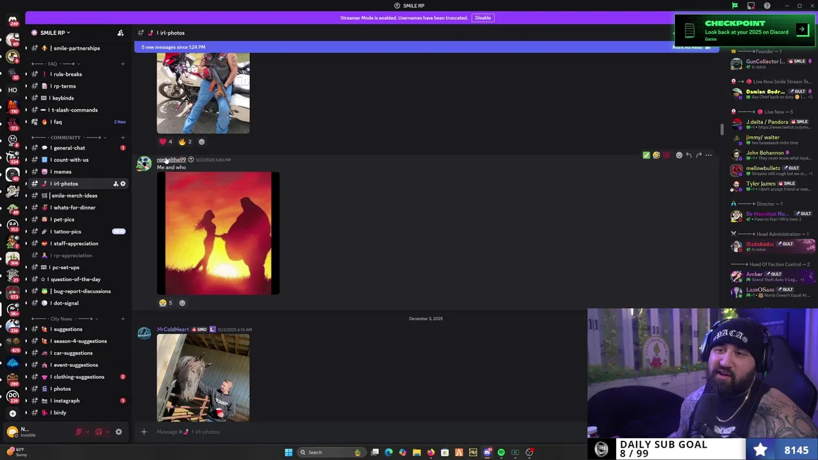The width and height of the screenshot is (818, 460).
Task: Toggle the fire reaction with count 2
Action: (x=185, y=142)
